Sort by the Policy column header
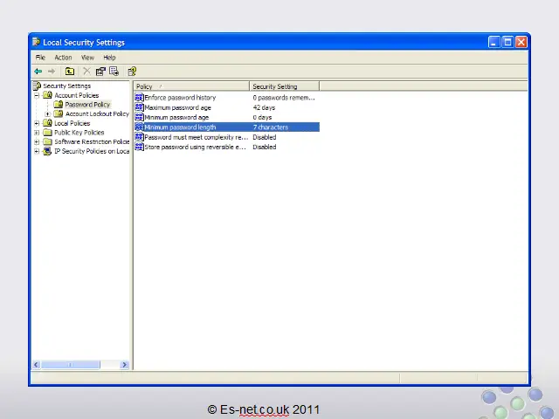559x419 pixels. (x=191, y=86)
